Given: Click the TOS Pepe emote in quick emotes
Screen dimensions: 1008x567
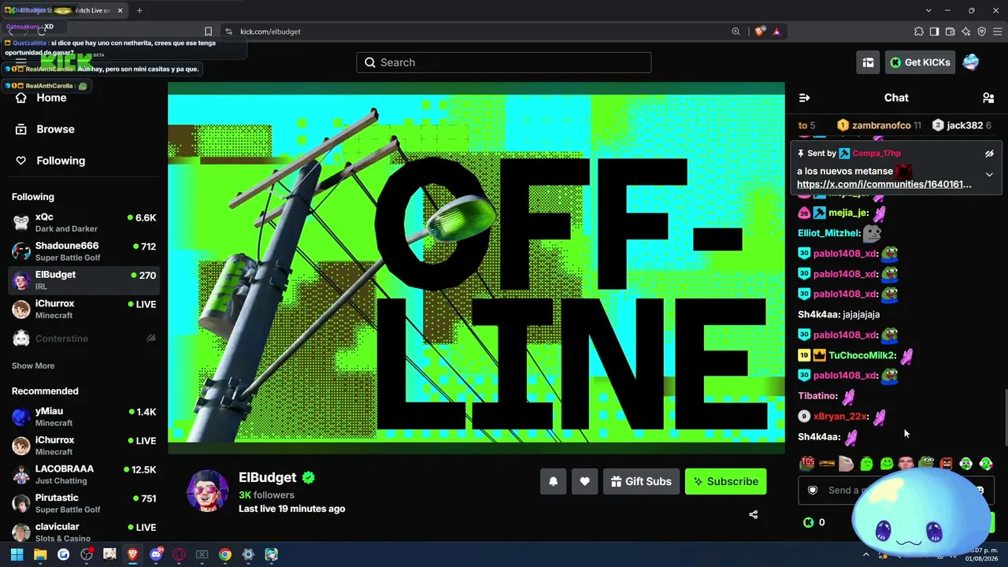Looking at the screenshot, I should tap(807, 464).
